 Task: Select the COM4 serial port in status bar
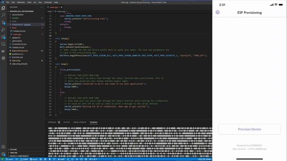coord(24,159)
